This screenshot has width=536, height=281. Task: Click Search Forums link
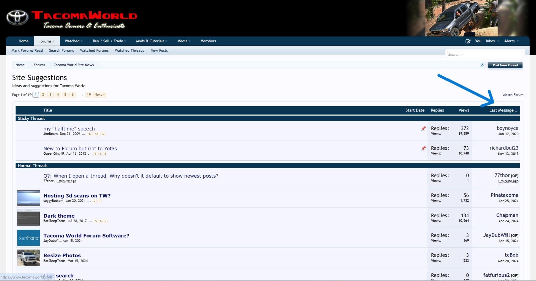(x=61, y=51)
